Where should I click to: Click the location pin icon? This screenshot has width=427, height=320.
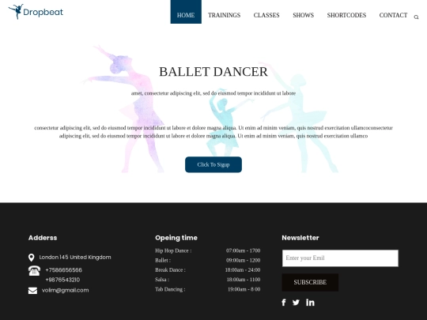(32, 258)
